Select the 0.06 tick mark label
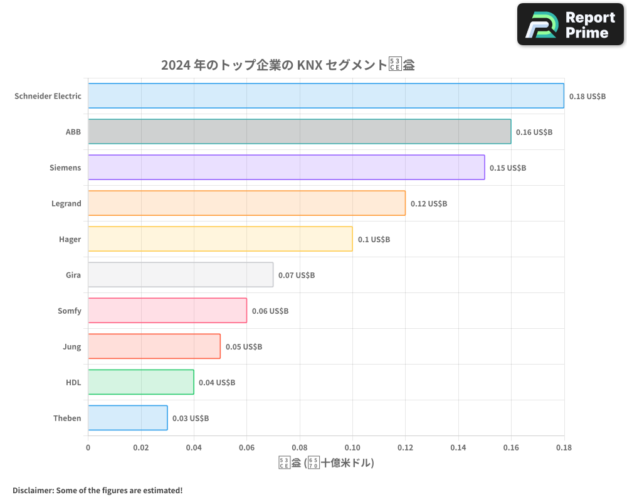 coord(247,447)
